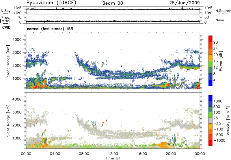
Task: Click the "25" velocity colorbar label
Action: (x=216, y=118)
